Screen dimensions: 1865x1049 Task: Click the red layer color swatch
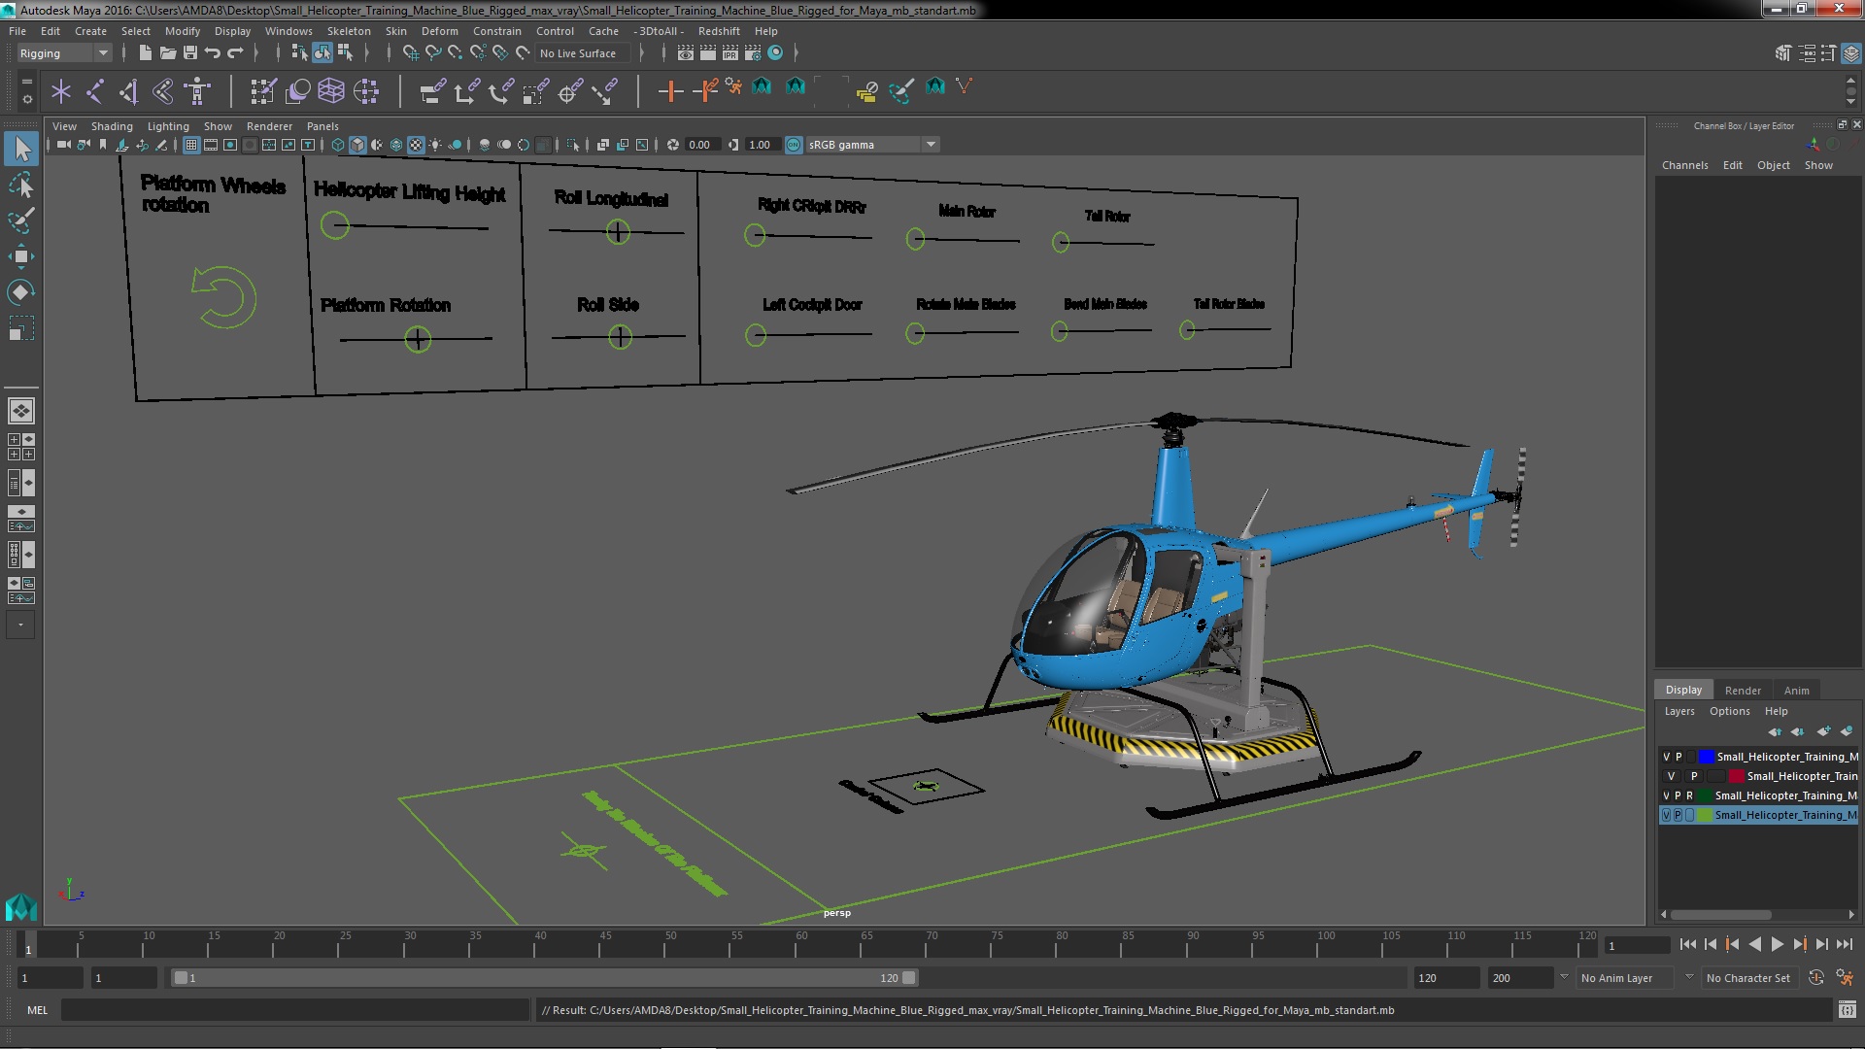(1736, 776)
